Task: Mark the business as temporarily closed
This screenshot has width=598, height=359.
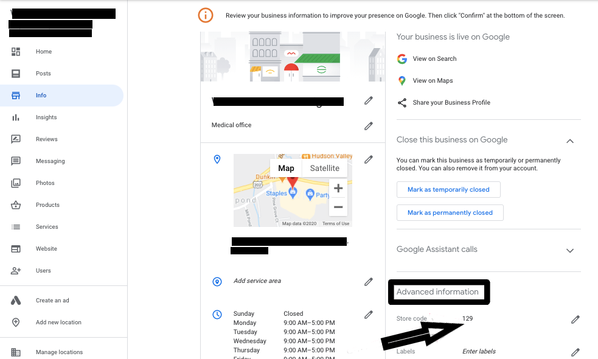Action: pos(448,189)
